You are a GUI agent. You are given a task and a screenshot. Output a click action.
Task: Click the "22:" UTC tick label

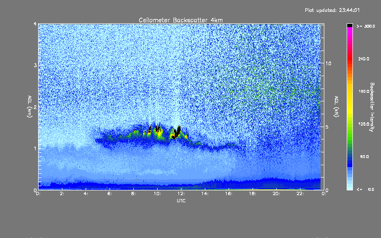click(300, 194)
